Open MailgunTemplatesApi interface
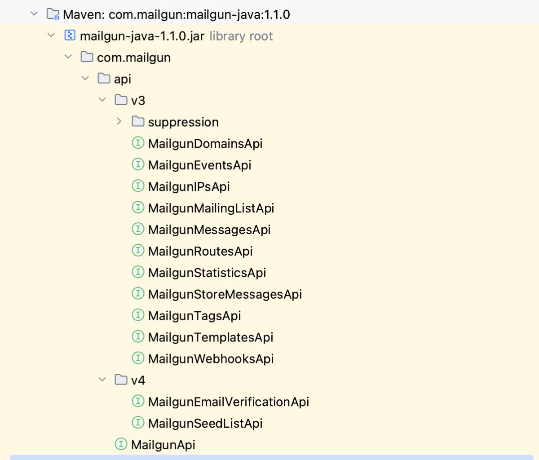The image size is (539, 460). pyautogui.click(x=211, y=337)
